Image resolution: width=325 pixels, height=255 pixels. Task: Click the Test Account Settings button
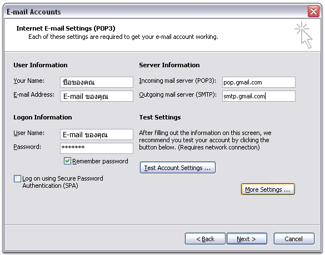pyautogui.click(x=178, y=168)
